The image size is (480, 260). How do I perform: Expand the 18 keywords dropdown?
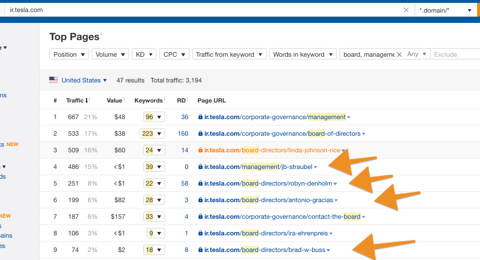[154, 250]
